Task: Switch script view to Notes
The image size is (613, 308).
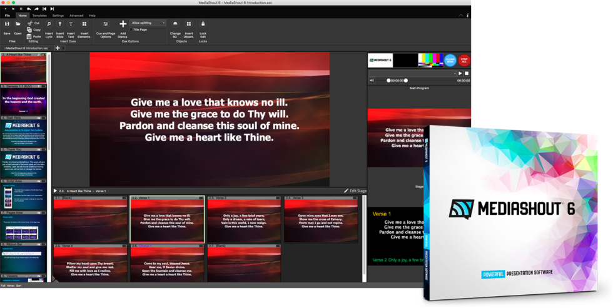Action: (x=11, y=286)
